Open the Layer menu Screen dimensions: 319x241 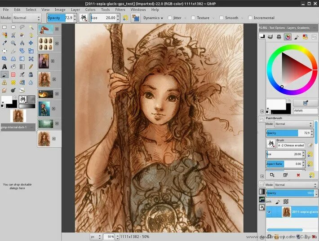(x=75, y=9)
